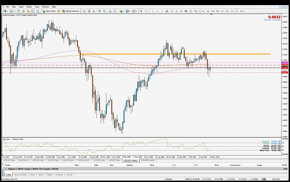
Task: Switch to MN monthly timeframe
Action: pos(242,11)
